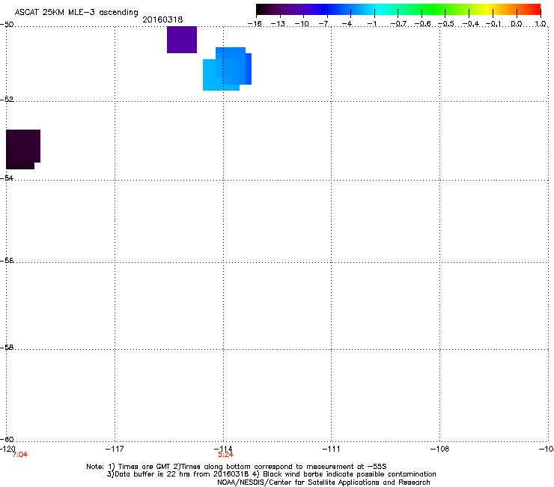The height and width of the screenshot is (487, 554).
Task: Click the colorbar label -4
Action: pyautogui.click(x=347, y=24)
